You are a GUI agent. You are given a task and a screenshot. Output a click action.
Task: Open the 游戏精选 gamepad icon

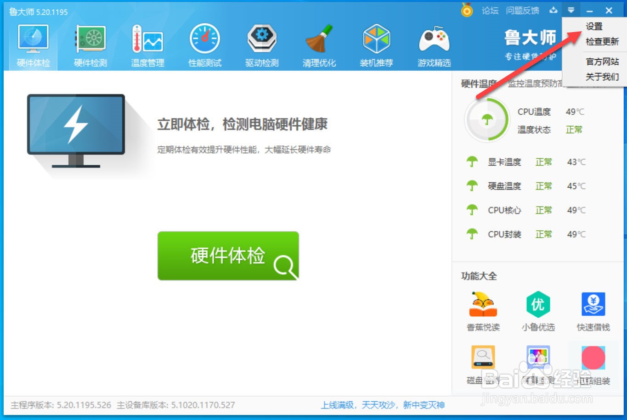click(x=434, y=39)
